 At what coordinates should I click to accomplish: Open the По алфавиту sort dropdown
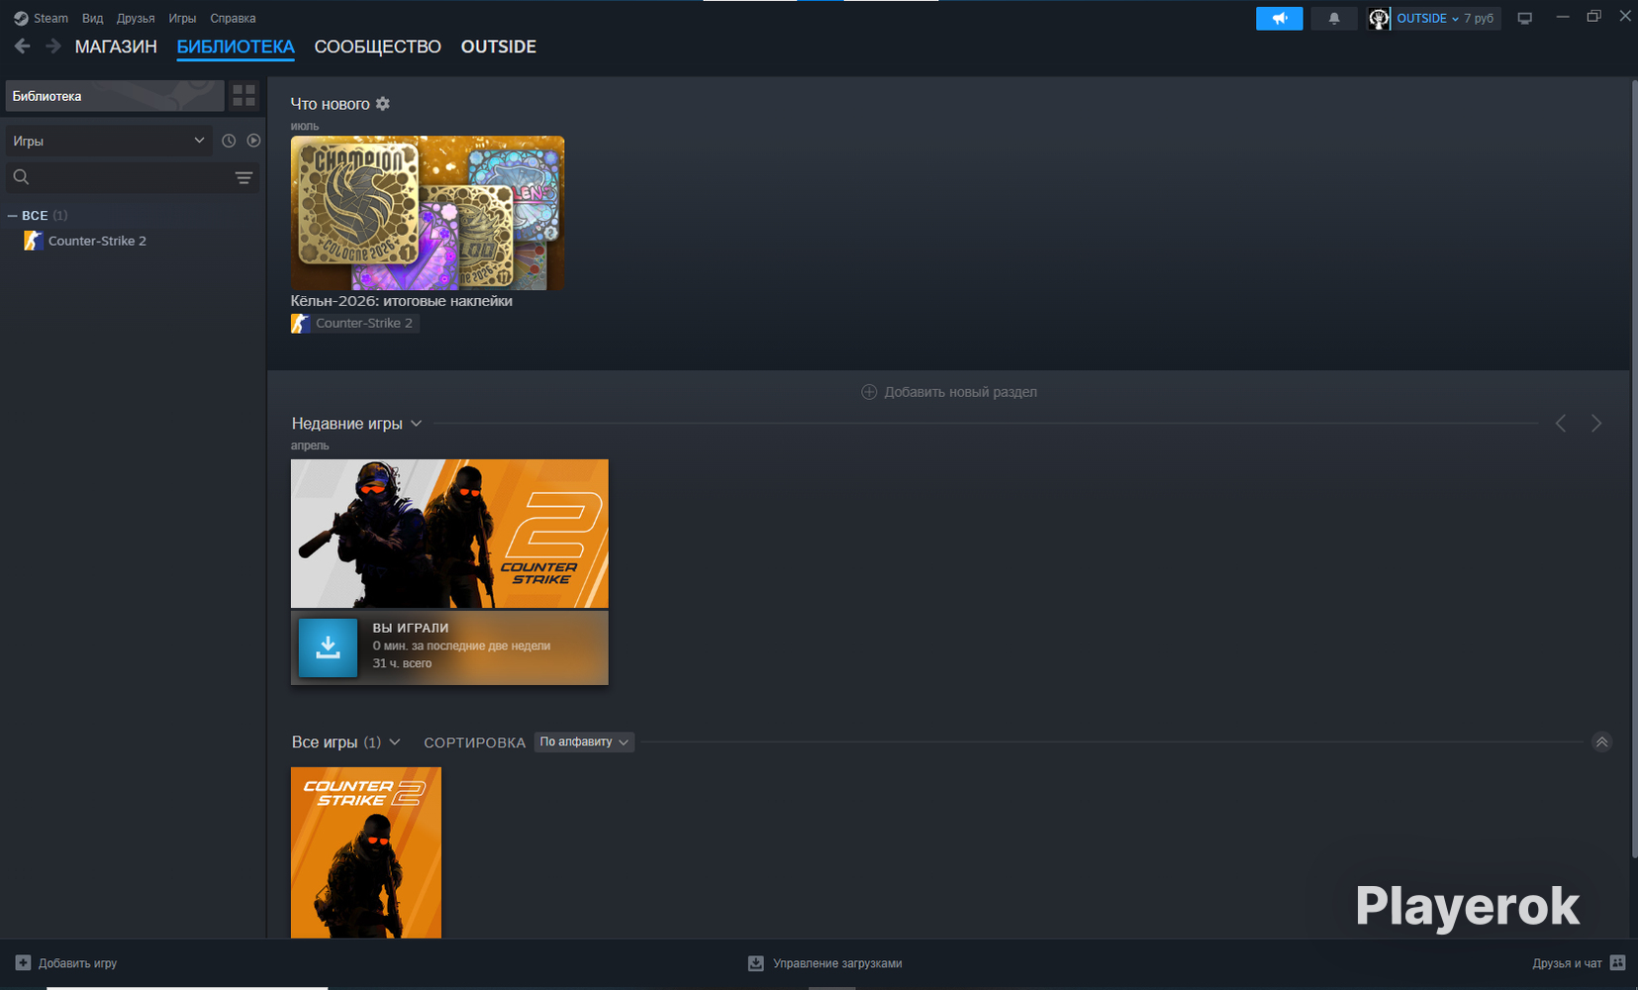[584, 742]
